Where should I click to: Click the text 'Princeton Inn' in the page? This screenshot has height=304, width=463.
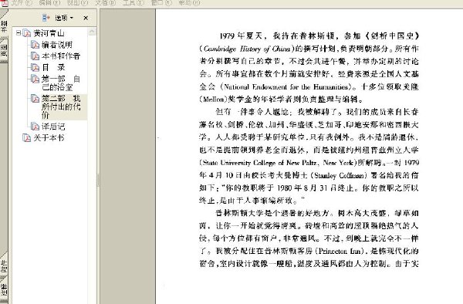point(340,252)
